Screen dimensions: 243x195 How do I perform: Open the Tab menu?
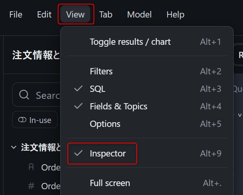106,15
